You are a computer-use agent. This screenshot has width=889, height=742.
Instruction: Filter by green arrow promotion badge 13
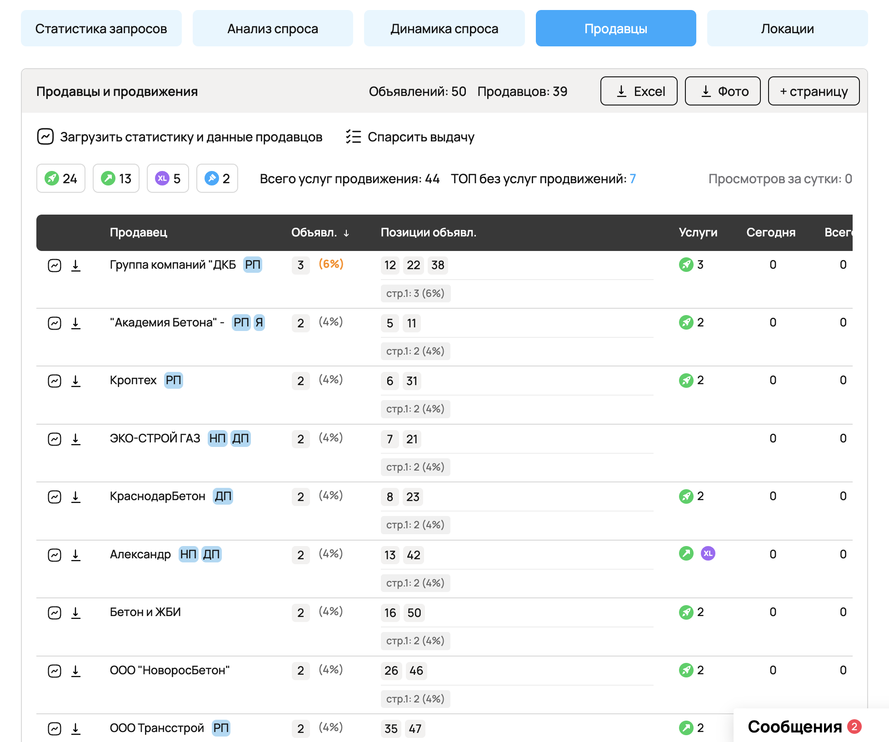coord(116,178)
